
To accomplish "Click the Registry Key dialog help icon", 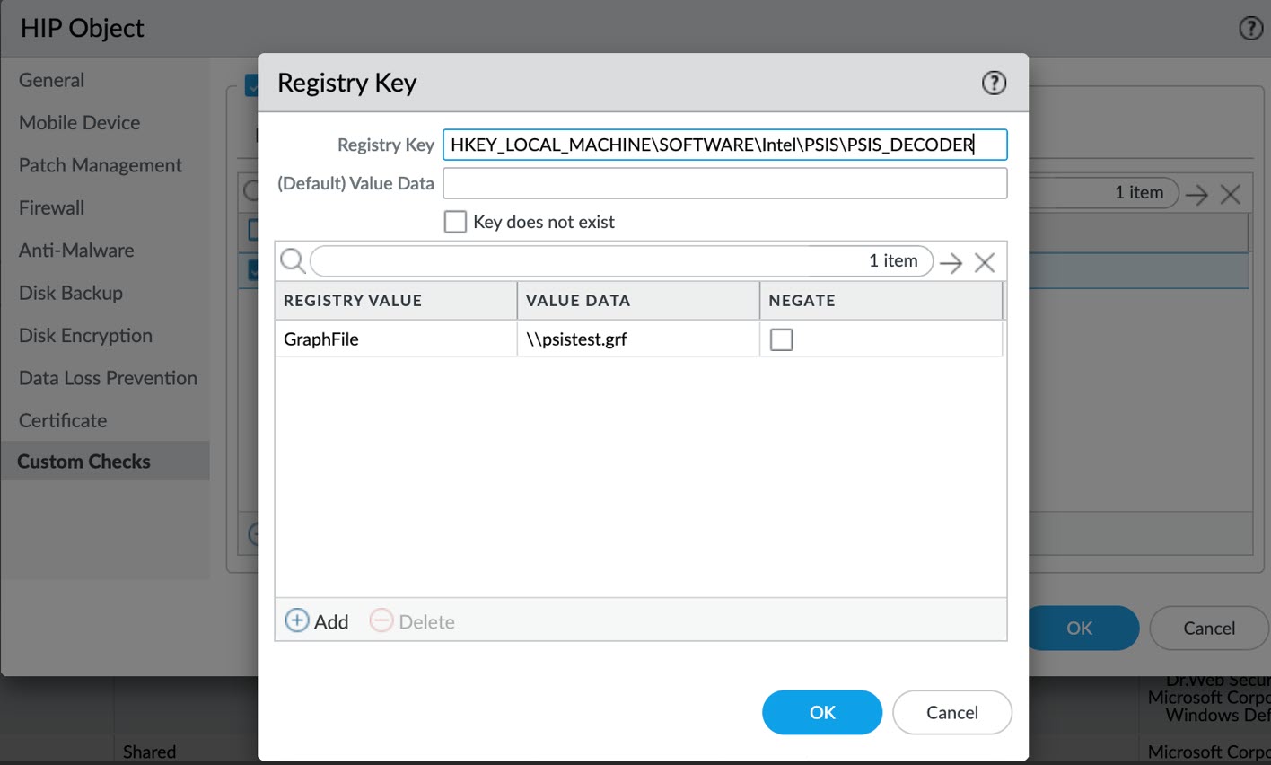I will click(994, 84).
